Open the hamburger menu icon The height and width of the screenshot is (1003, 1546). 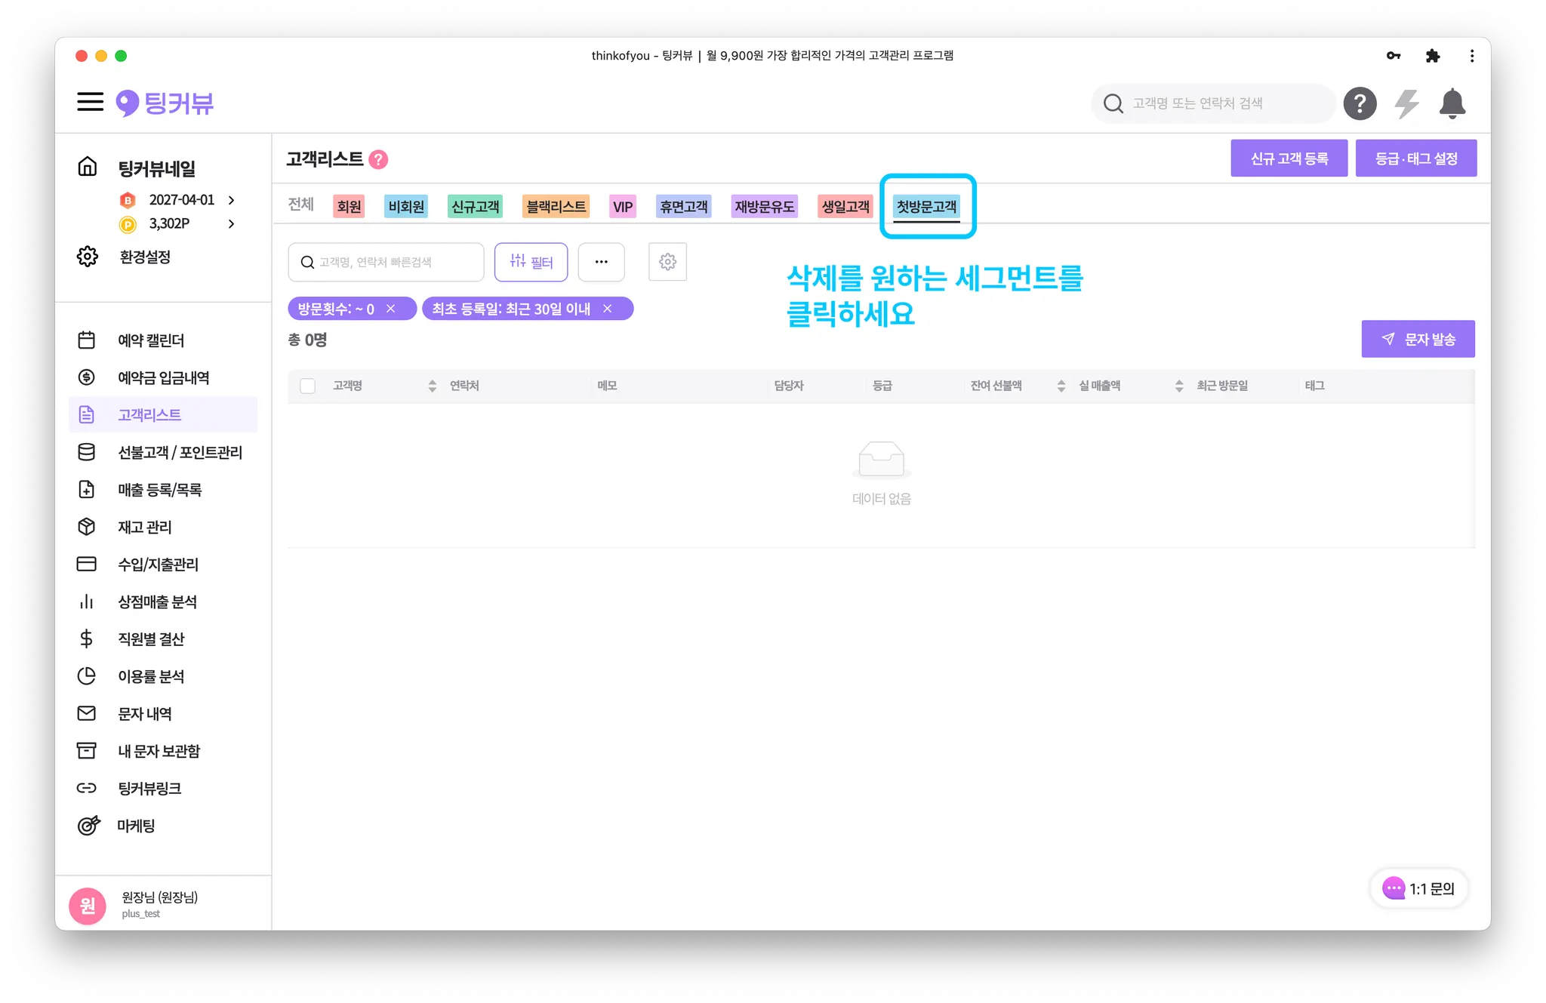pos(90,102)
